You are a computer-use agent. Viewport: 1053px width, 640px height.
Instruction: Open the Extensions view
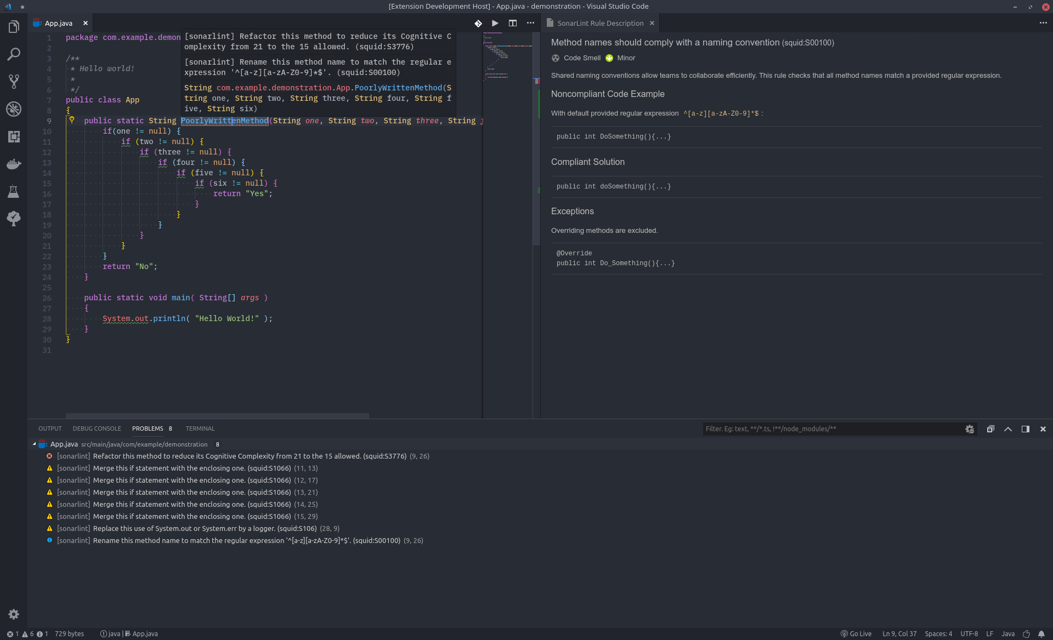point(14,136)
